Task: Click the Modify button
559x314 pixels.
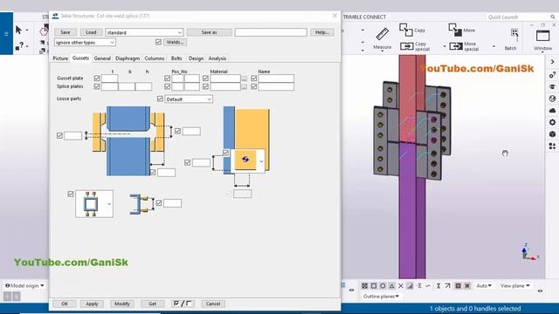Action: pos(122,304)
